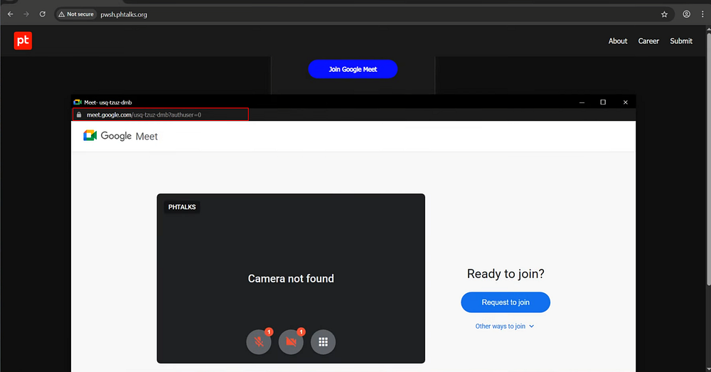Maximize the Meet popup window
711x372 pixels.
click(x=603, y=102)
